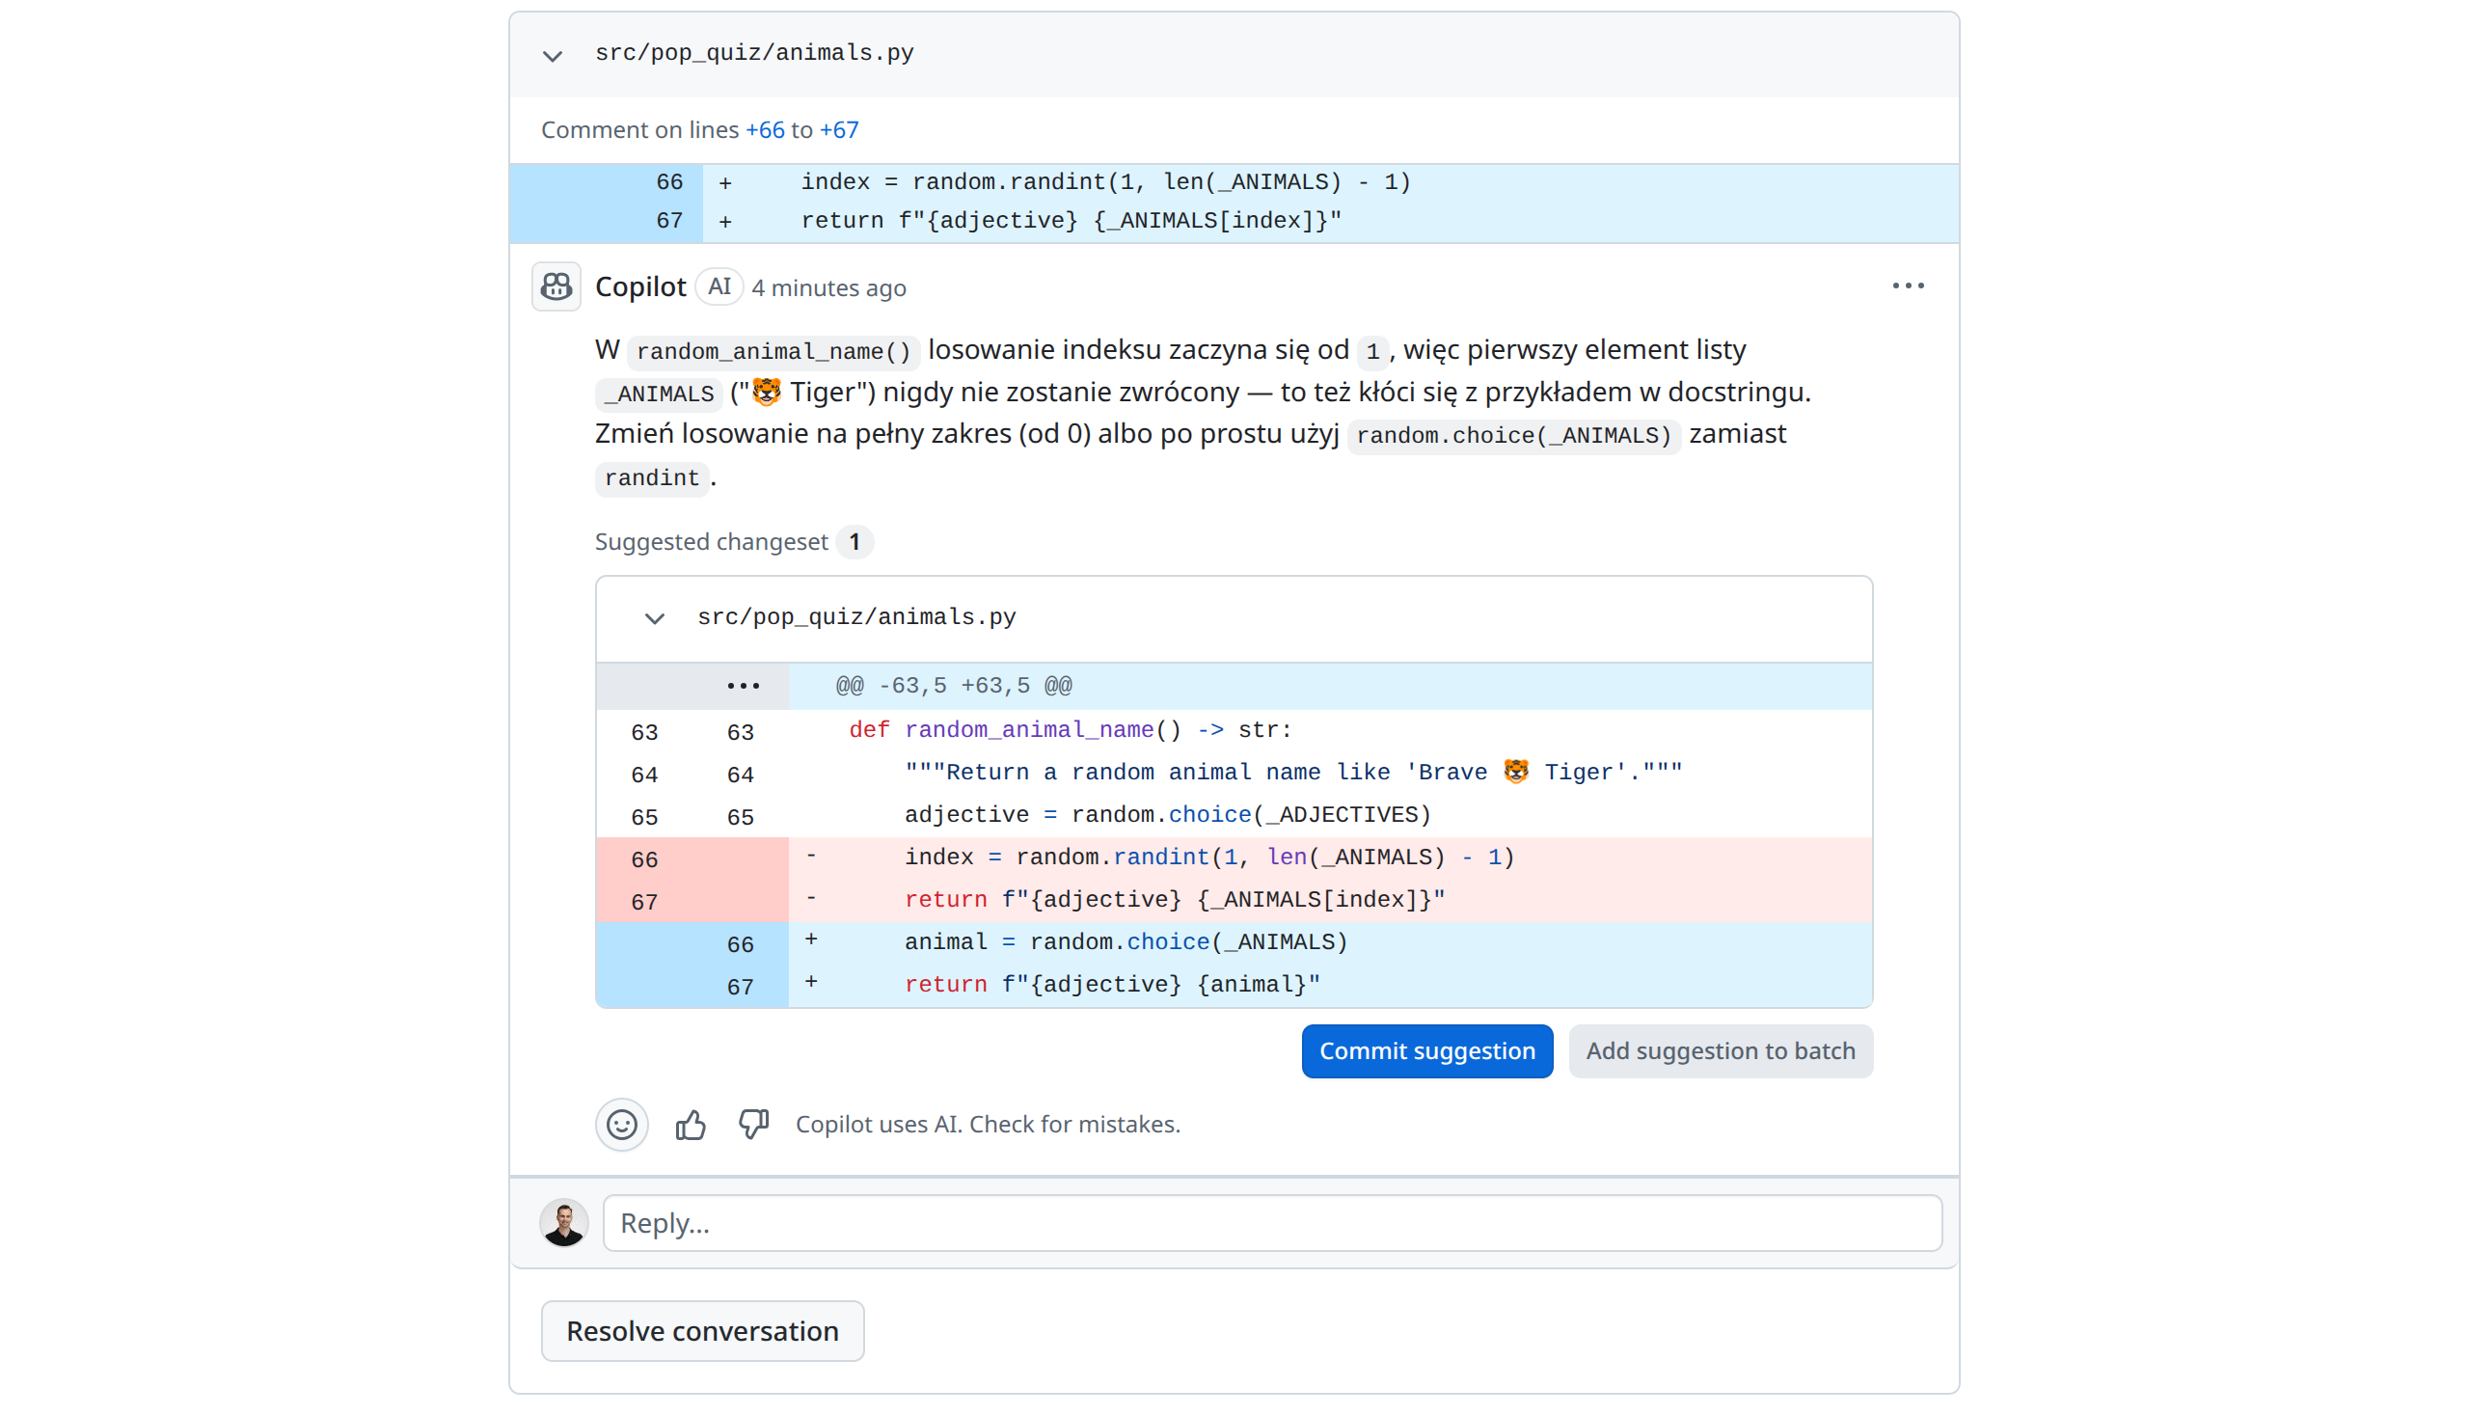Collapse the top src/pop_quiz/animals.py file header

552,55
